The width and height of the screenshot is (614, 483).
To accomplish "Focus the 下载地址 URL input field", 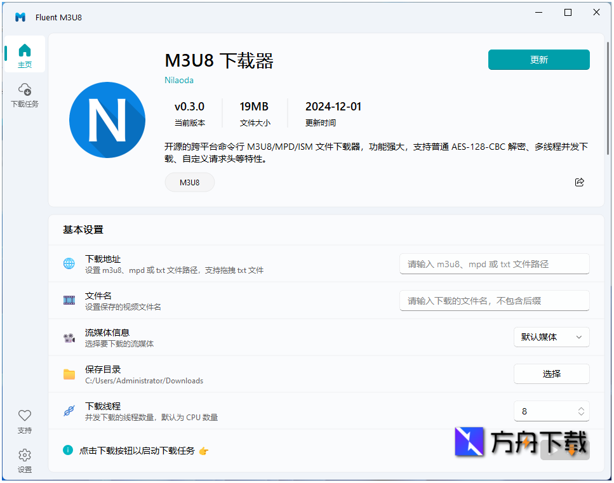I will click(x=495, y=264).
